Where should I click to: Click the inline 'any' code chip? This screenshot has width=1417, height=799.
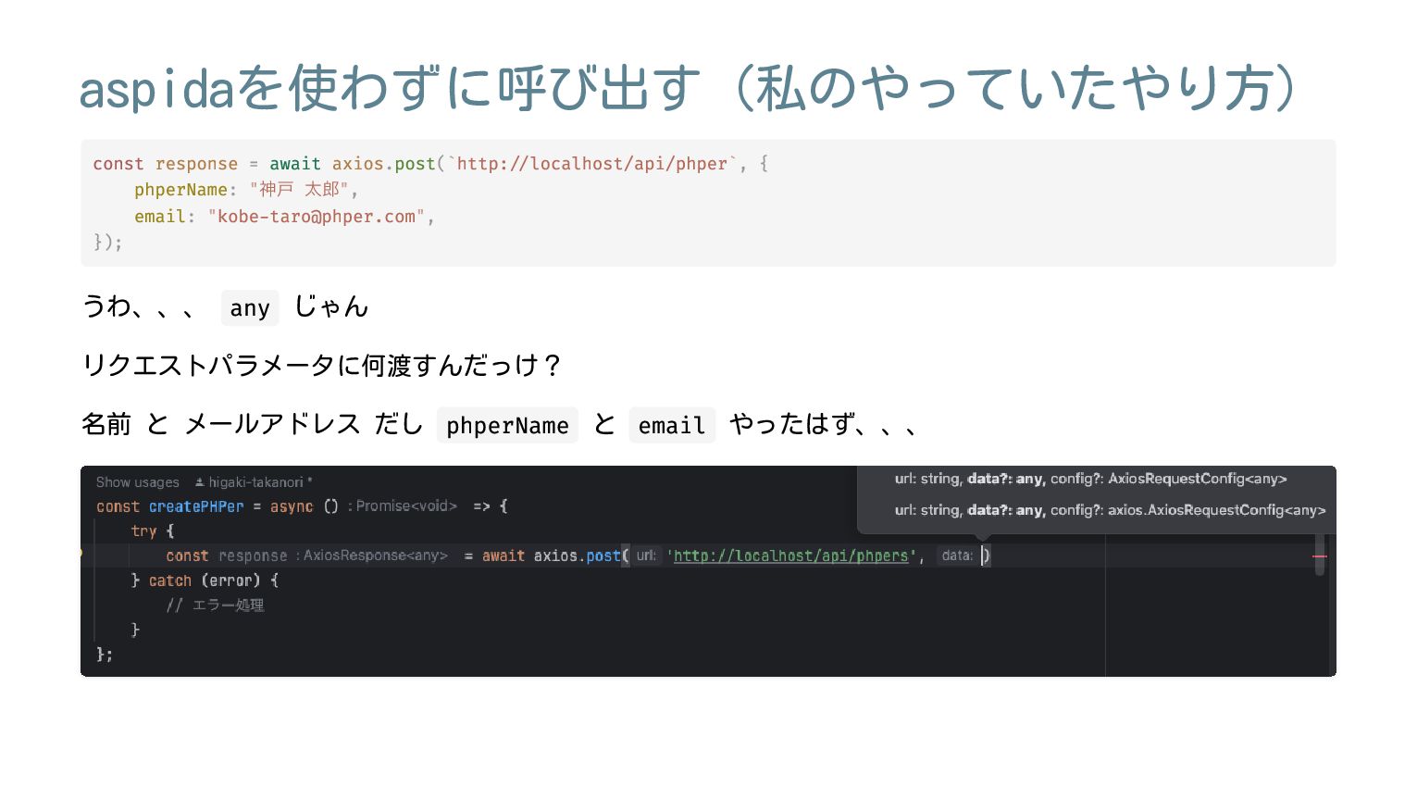[x=250, y=308]
